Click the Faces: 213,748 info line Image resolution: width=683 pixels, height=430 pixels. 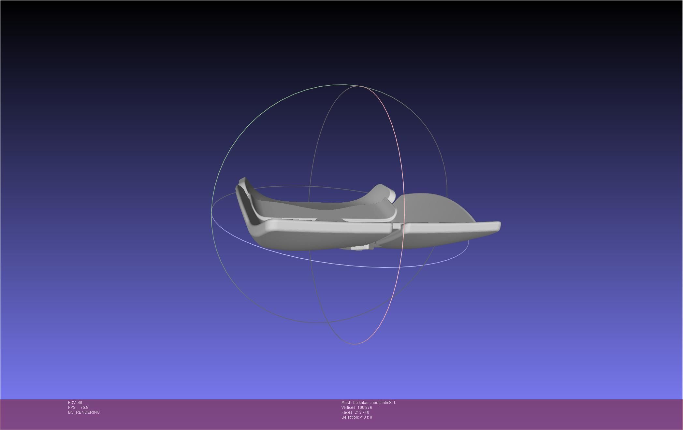click(x=355, y=412)
